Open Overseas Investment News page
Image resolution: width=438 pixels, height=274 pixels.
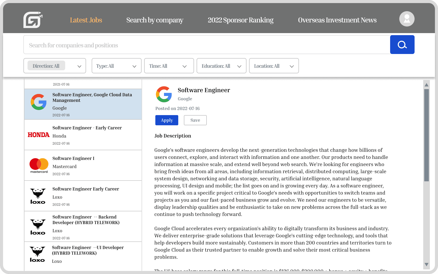[337, 20]
